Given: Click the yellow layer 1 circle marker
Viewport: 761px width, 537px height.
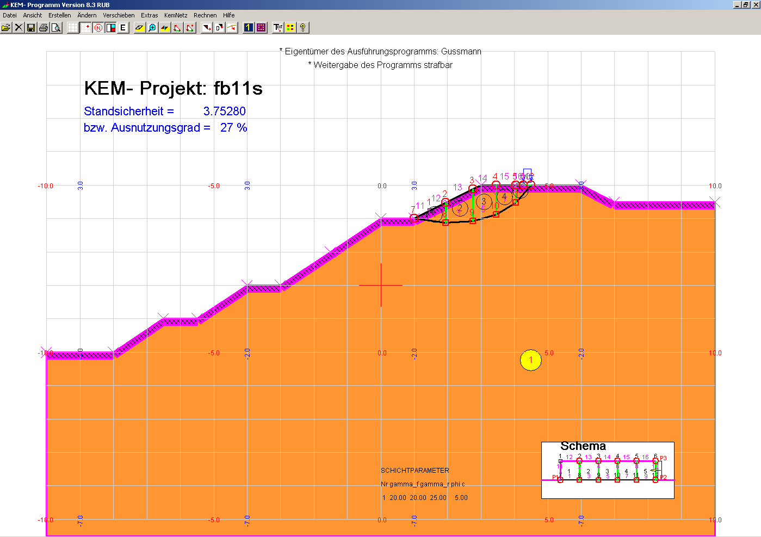Looking at the screenshot, I should click(530, 360).
